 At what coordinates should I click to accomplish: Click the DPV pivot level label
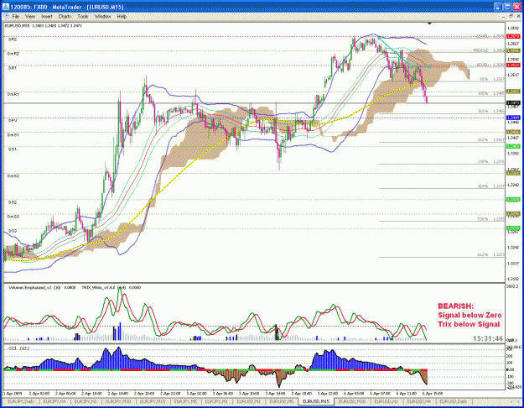pos(13,121)
